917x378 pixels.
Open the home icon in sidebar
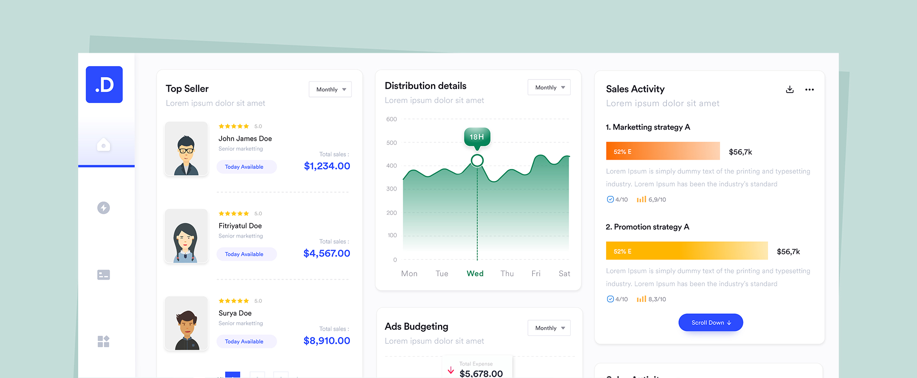coord(104,145)
